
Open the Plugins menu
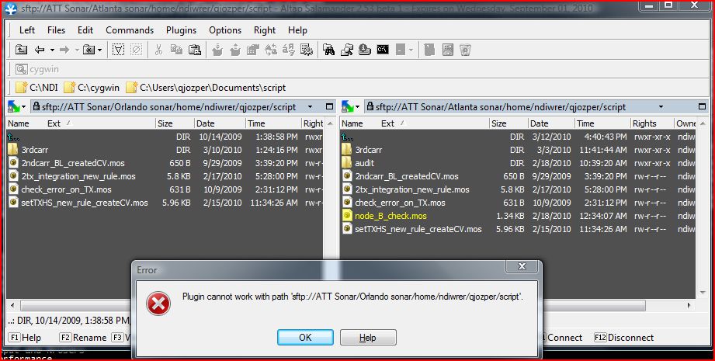click(x=181, y=30)
